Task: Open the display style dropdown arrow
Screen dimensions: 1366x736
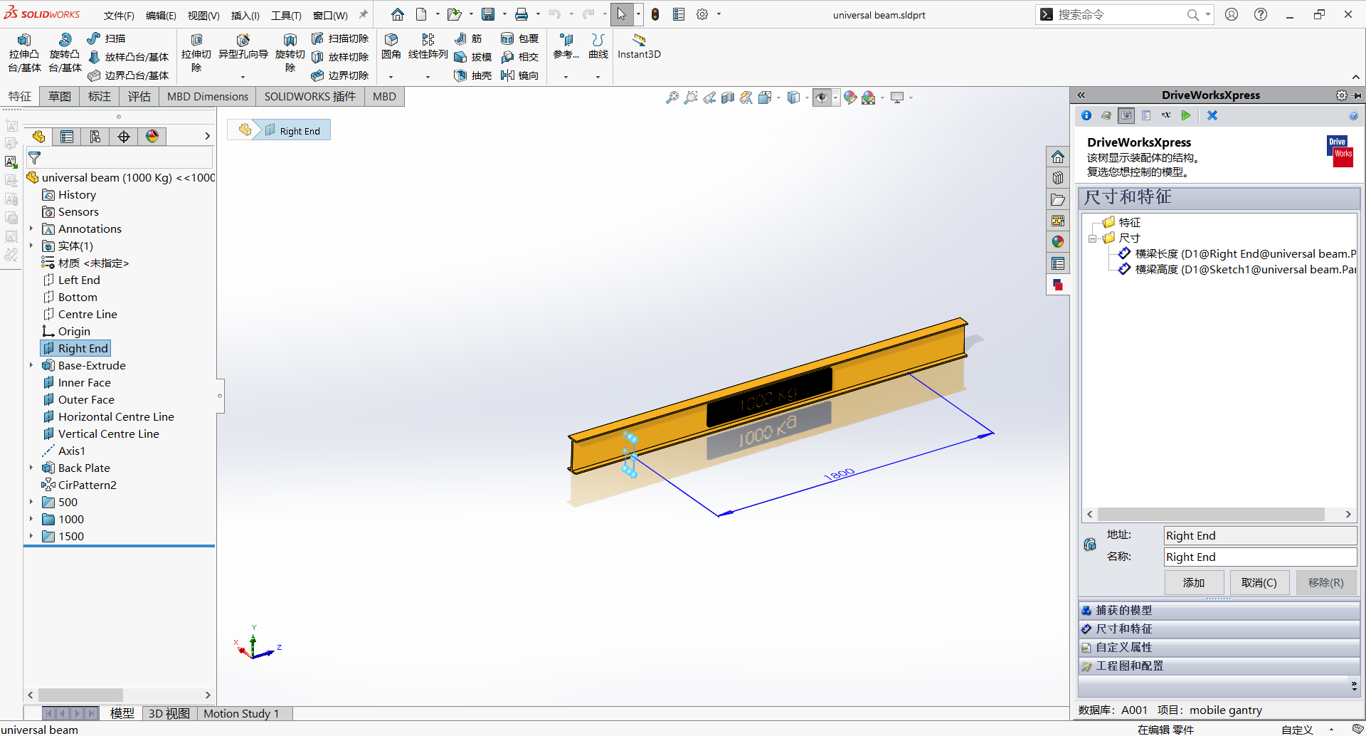Action: pos(807,98)
